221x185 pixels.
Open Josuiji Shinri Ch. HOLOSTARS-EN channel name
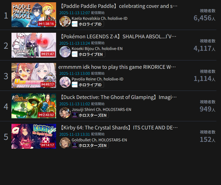click(101, 109)
